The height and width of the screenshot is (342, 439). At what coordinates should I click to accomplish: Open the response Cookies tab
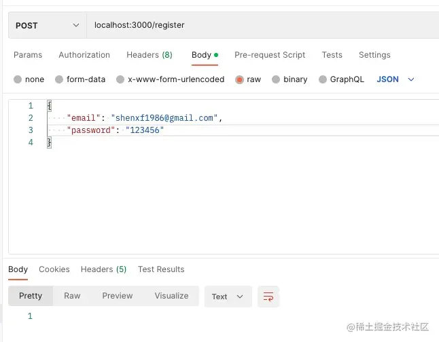[54, 269]
